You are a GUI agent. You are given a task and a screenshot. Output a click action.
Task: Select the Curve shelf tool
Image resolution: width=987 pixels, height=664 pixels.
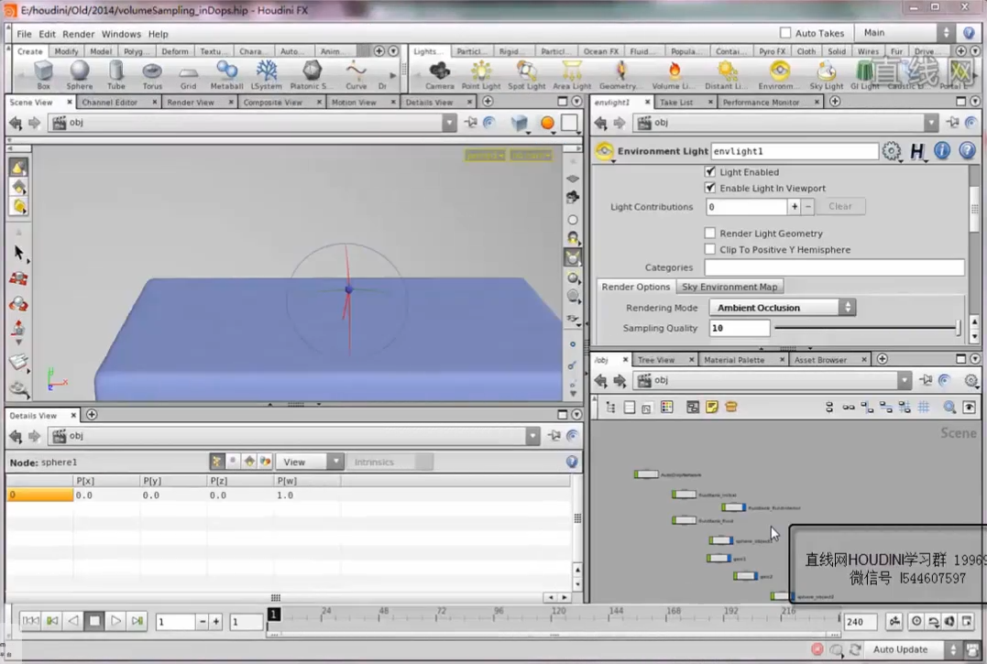[356, 75]
